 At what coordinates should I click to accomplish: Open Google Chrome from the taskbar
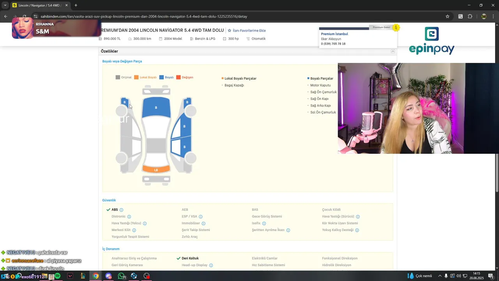tap(96, 276)
